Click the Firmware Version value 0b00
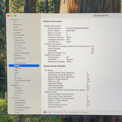The width and height of the screenshot is (122, 122). point(69,37)
